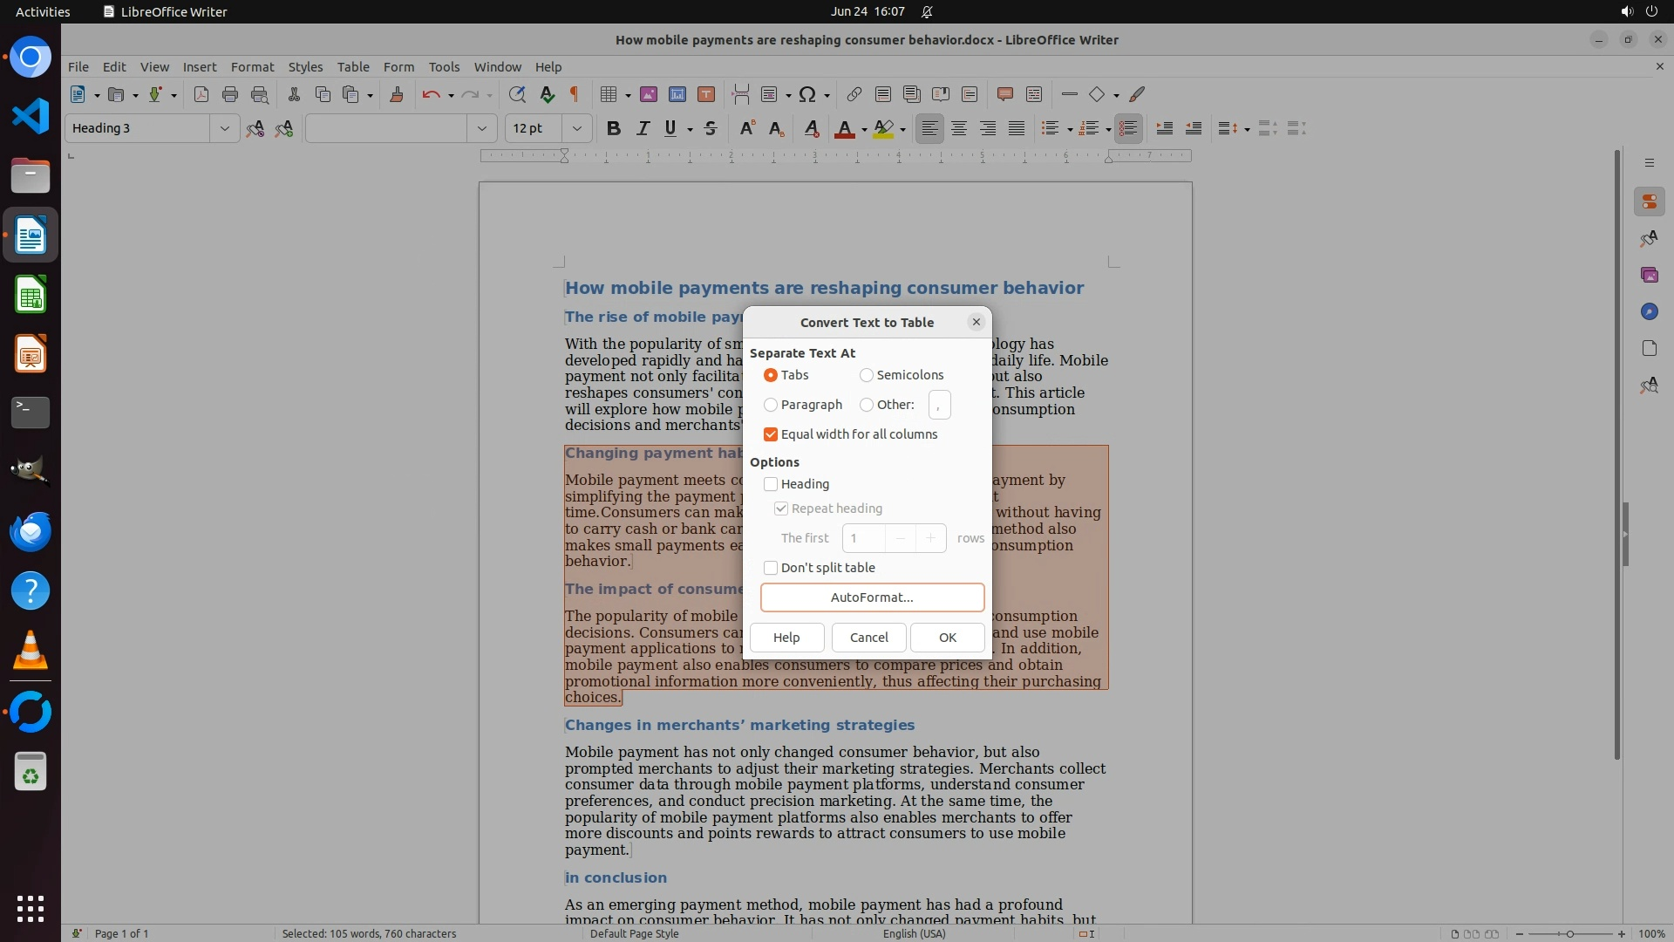The image size is (1674, 942).
Task: Click the Insert Special Character omega icon
Action: tap(807, 94)
